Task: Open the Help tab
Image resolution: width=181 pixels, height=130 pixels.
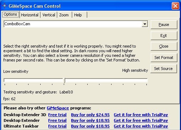Action: point(78,15)
